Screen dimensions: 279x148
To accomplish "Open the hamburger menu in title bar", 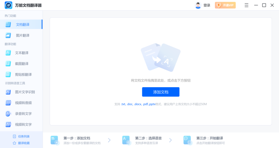I will coord(247,5).
